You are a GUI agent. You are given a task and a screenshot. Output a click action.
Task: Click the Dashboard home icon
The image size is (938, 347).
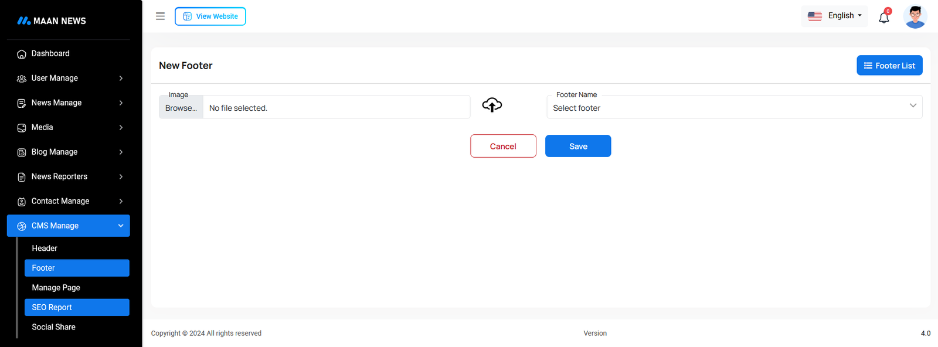pyautogui.click(x=22, y=54)
